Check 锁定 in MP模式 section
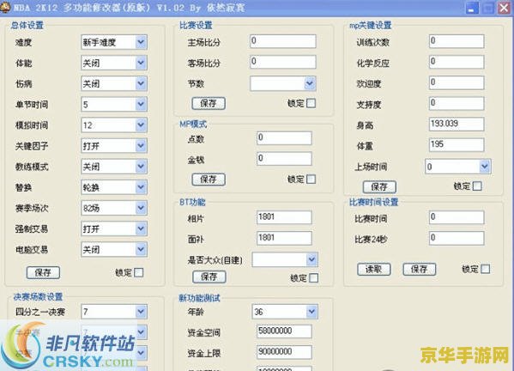Screen dimensions: 514x371 (311, 179)
